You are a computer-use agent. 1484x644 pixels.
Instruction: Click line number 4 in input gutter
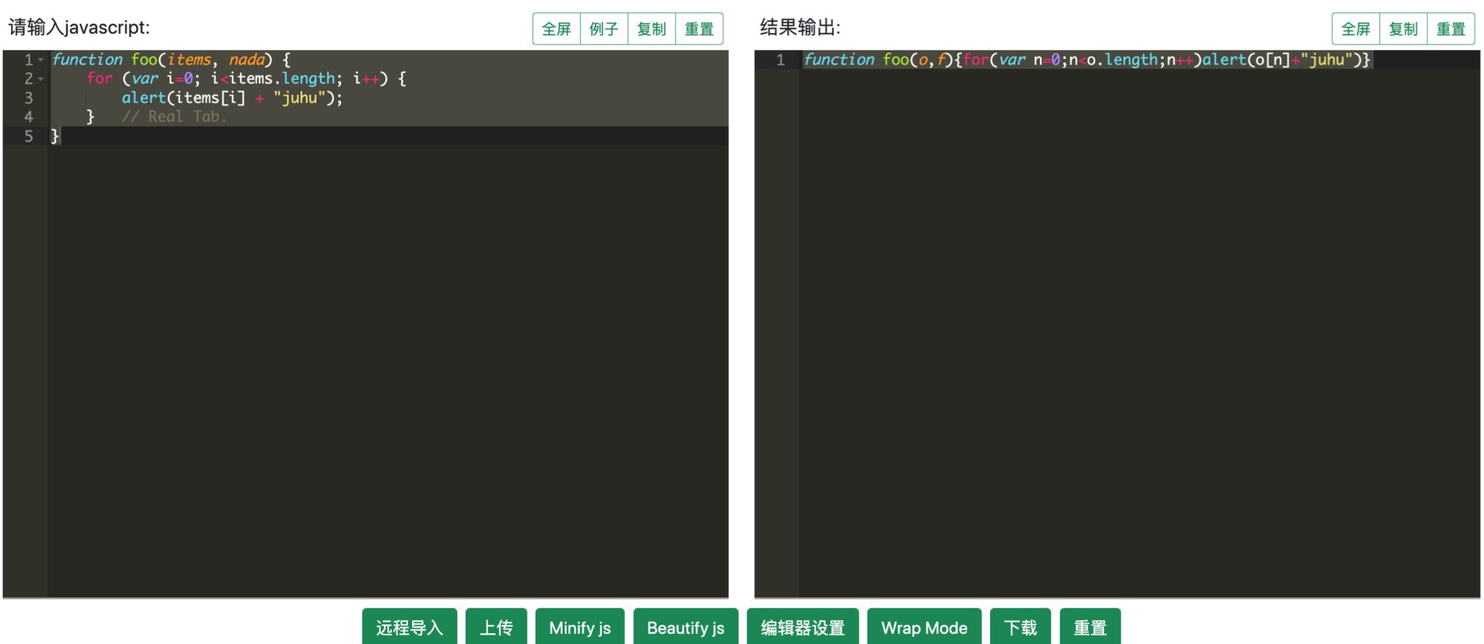(x=28, y=117)
